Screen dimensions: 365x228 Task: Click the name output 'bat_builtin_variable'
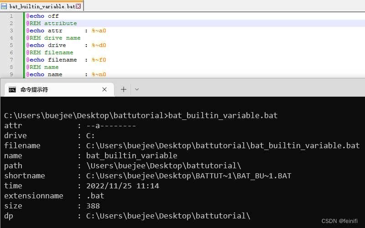click(132, 156)
